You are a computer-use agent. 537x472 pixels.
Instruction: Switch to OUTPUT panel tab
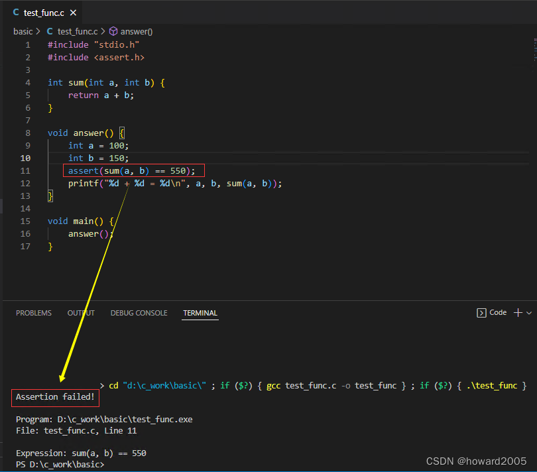pyautogui.click(x=81, y=313)
